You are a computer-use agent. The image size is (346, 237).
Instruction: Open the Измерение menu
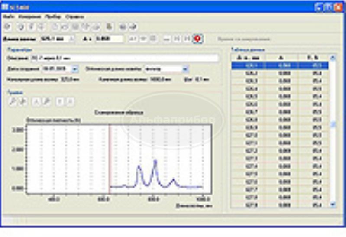[29, 17]
